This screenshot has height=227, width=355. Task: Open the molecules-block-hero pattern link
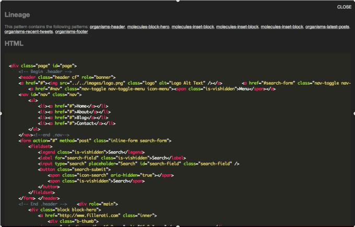tap(148, 27)
